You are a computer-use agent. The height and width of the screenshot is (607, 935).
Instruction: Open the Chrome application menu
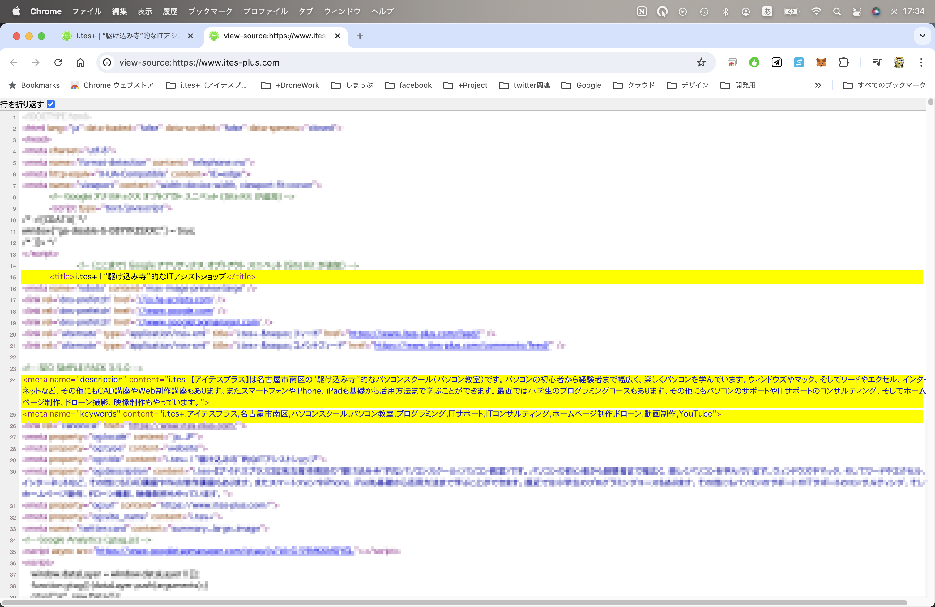46,11
